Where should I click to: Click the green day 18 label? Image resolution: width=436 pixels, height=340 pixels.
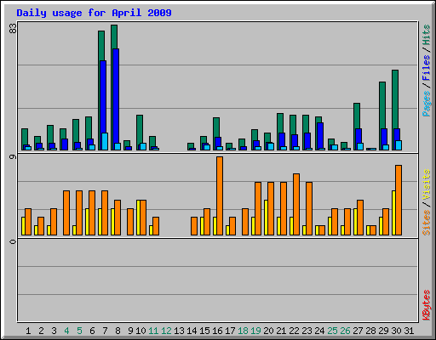(x=243, y=331)
